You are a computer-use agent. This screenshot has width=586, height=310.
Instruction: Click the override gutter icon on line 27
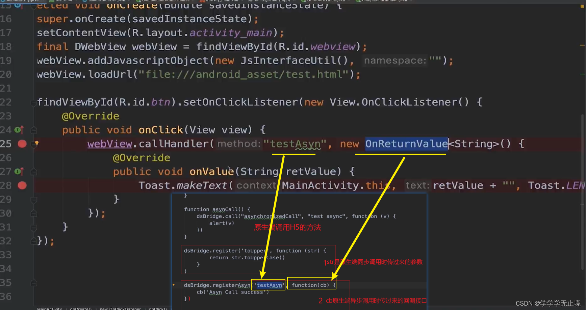click(19, 172)
